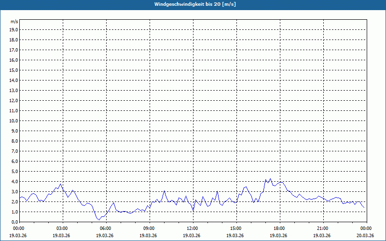Screen dimensions: 386x241
Task: Click the date label below 12:00
Action: coord(192,236)
